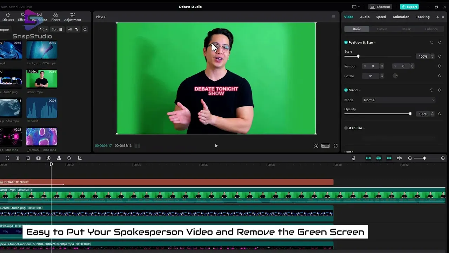
Task: Click the Opacity percentage stepper arrows
Action: coord(432,114)
